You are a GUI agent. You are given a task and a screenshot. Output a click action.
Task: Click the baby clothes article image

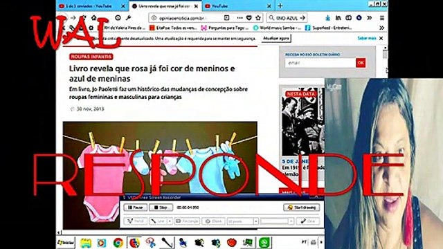pos(160,175)
